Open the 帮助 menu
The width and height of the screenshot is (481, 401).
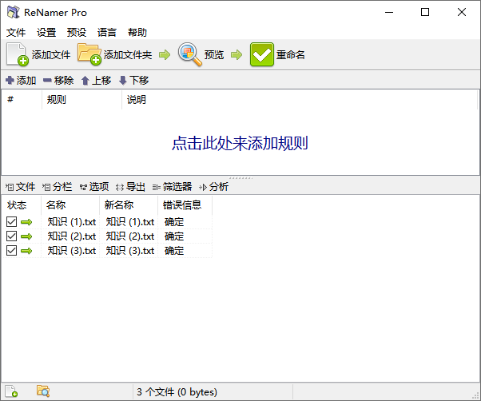click(x=137, y=32)
